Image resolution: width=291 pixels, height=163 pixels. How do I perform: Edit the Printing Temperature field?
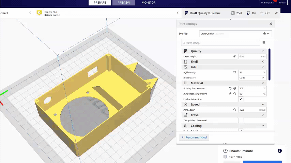pyautogui.click(x=252, y=88)
